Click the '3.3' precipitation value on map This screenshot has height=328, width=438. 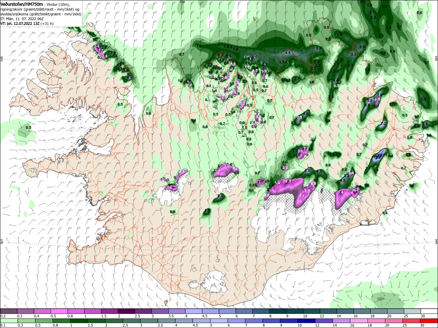(x=354, y=54)
